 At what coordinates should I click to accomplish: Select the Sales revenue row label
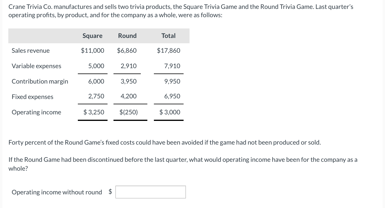click(x=31, y=51)
